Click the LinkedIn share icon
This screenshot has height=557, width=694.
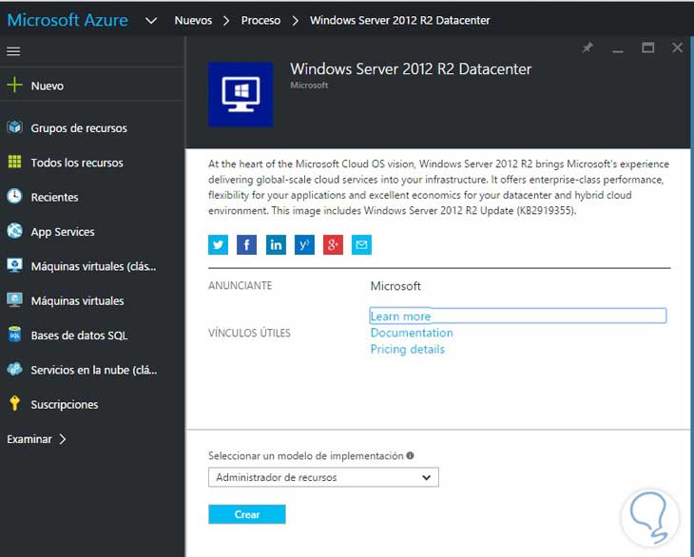(276, 245)
